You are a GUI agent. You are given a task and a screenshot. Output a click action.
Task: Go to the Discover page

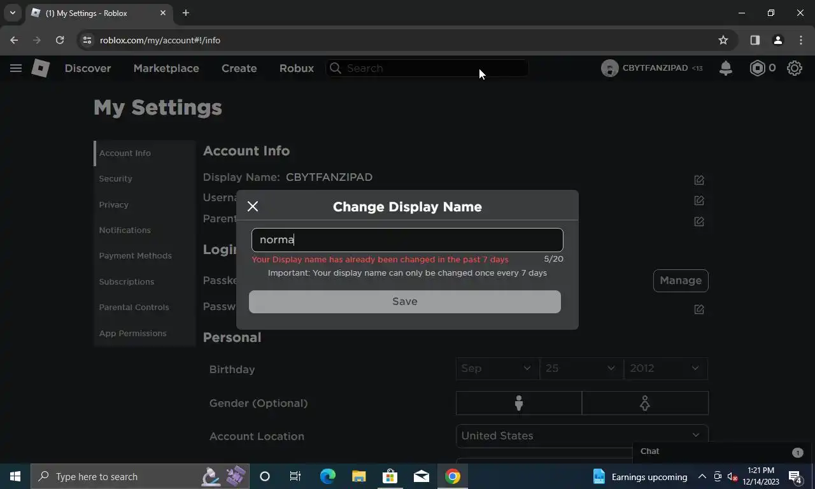pos(88,68)
